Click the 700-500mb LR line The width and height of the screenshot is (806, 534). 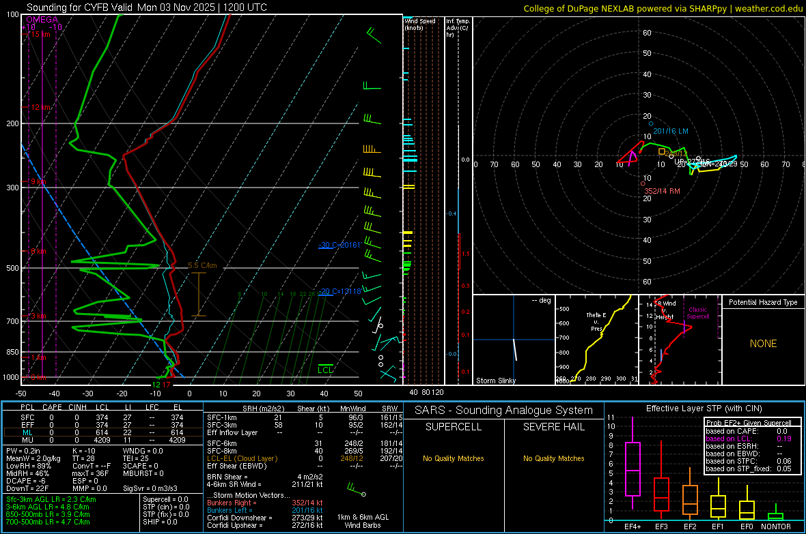[x=48, y=522]
